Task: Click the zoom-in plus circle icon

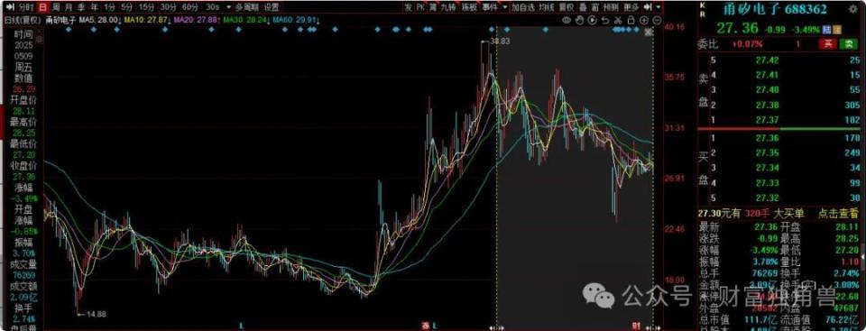Action: click(x=644, y=20)
